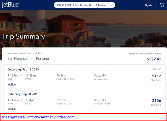Screen dimensions: 167x121
Task: Click the Trip Summary heading
Action: (23, 36)
